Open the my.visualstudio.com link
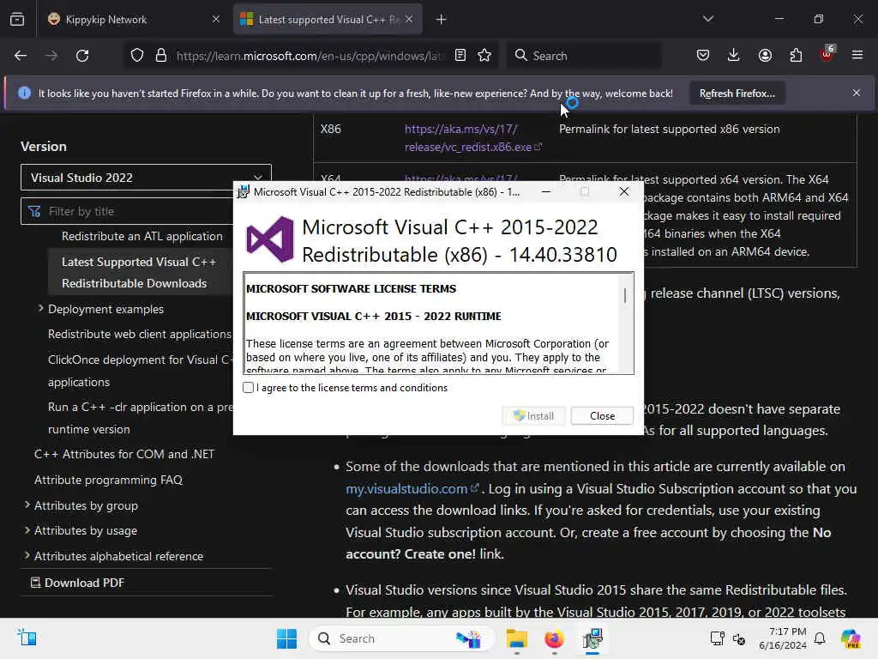878x659 pixels. [x=412, y=488]
